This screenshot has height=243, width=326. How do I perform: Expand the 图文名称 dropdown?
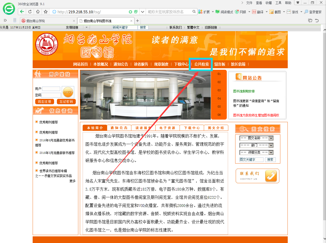coord(271,138)
